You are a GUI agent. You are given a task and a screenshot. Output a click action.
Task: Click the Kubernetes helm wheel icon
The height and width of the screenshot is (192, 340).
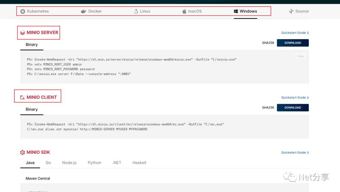click(x=23, y=11)
